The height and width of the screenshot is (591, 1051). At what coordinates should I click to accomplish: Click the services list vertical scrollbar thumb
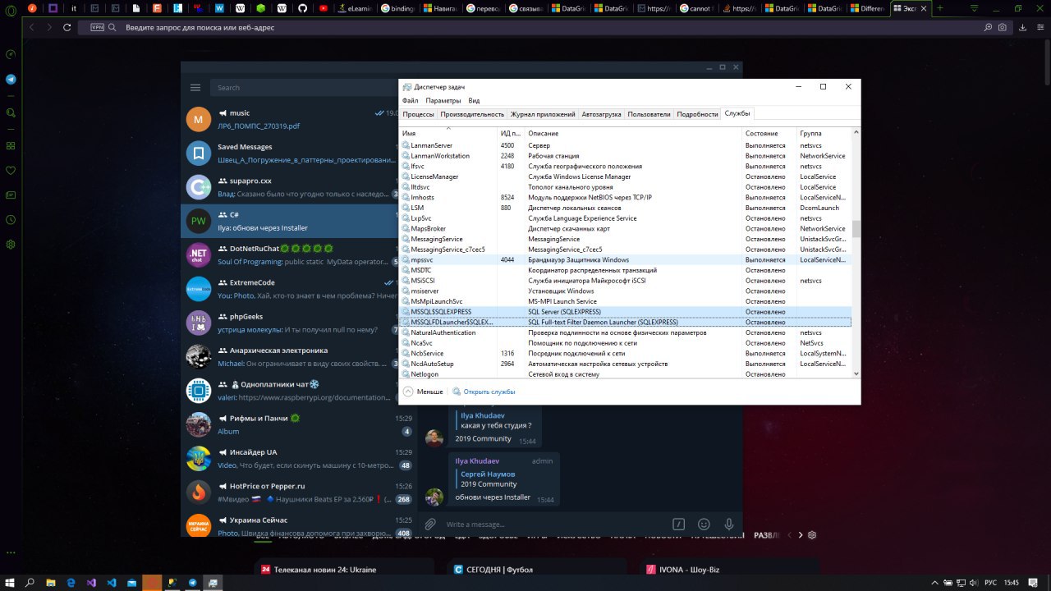click(x=856, y=228)
